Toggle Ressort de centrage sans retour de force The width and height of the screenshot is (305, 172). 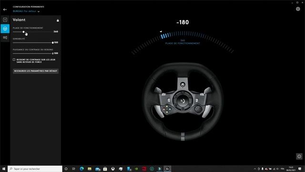(x=14, y=59)
